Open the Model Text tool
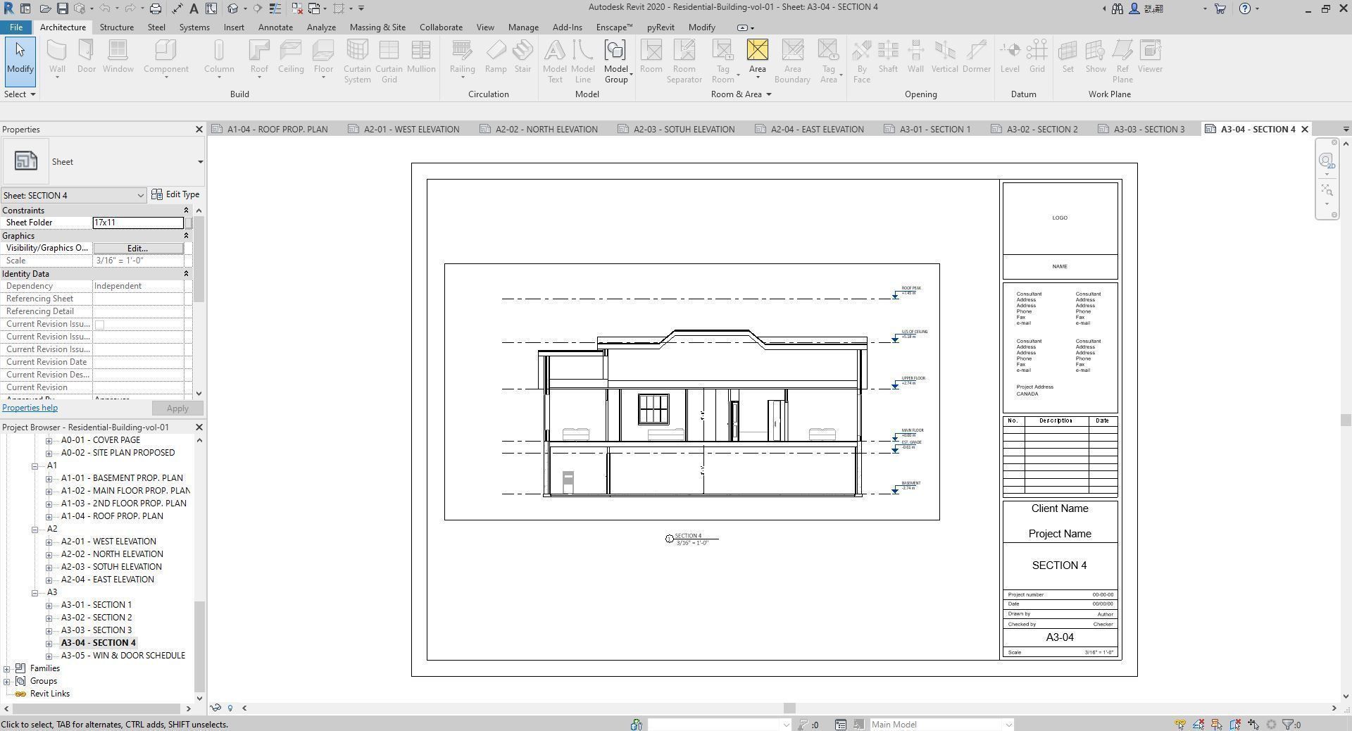 [555, 61]
